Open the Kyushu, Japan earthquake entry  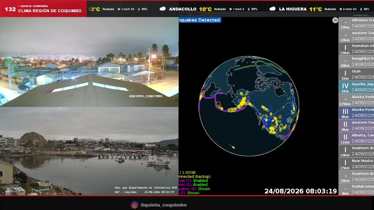pos(356,87)
